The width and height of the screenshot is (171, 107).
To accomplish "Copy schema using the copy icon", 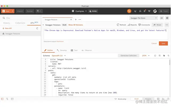I will pos(164,56).
